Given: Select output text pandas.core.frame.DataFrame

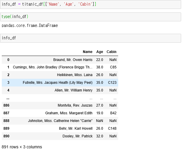Looking at the screenshot, I should pos(30,25).
